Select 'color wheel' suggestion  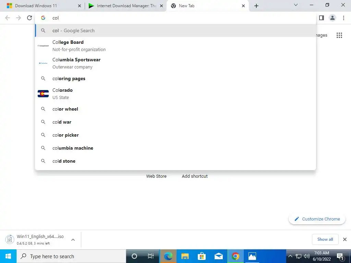(175, 109)
